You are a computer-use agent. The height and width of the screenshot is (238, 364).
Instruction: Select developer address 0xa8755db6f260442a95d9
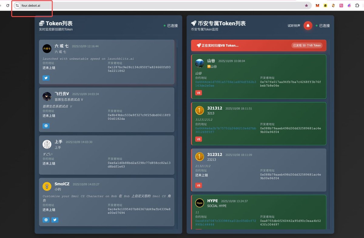pyautogui.click(x=291, y=223)
